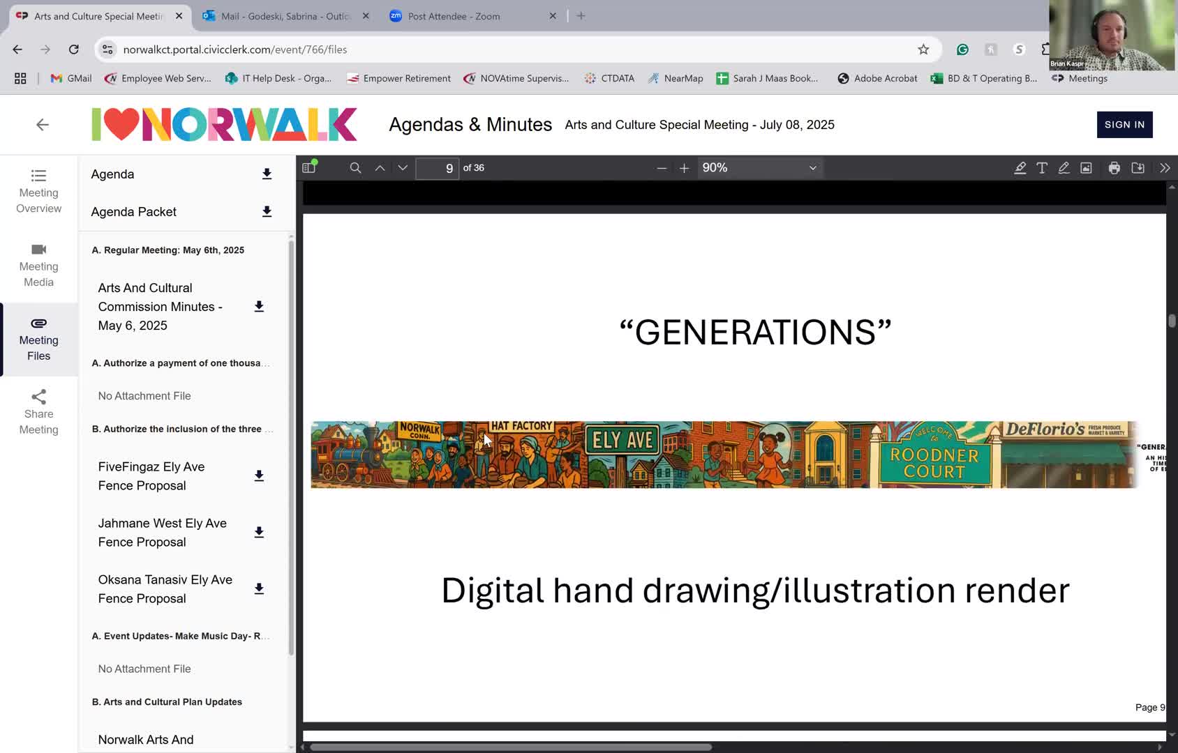Click the PDF vertical scrollbar thumb
The height and width of the screenshot is (753, 1178).
[x=1172, y=321]
